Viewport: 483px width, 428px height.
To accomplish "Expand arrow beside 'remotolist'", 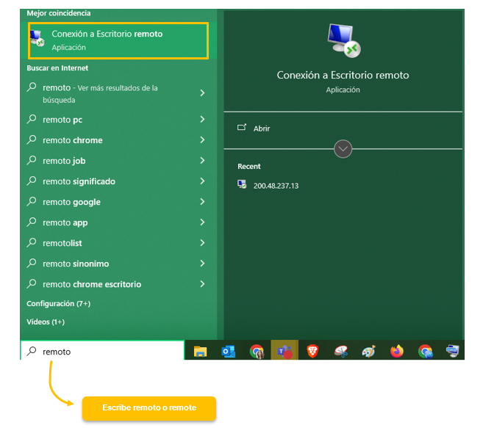I will coord(202,243).
